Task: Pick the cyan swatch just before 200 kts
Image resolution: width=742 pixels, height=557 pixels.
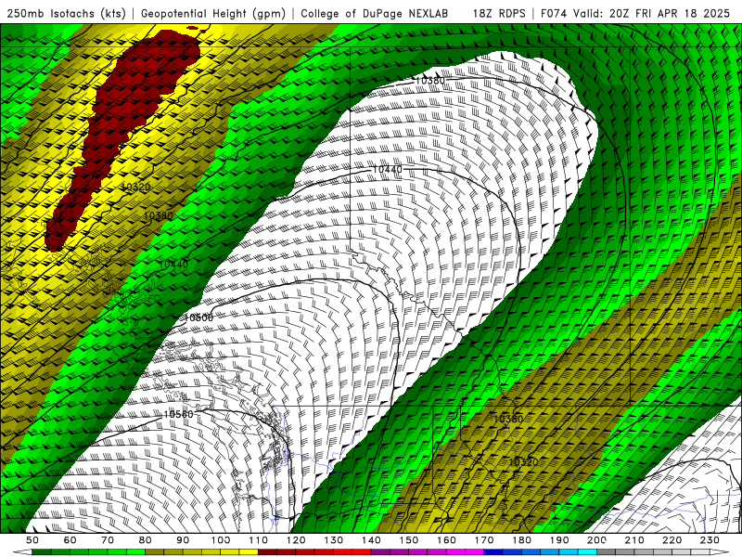Action: pos(587,552)
